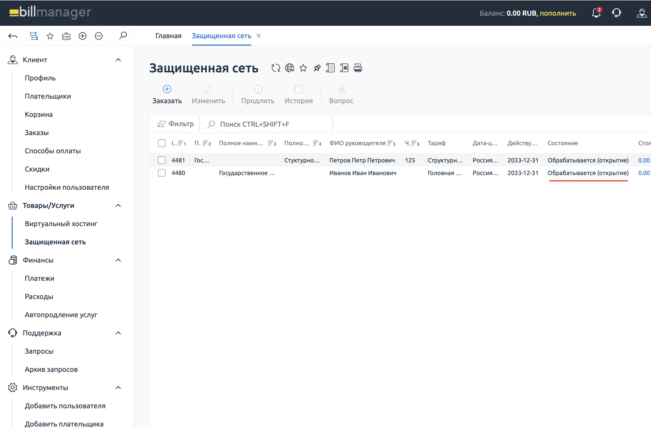Click the sidebar search magnifier icon
Image resolution: width=651 pixels, height=428 pixels.
coord(123,35)
